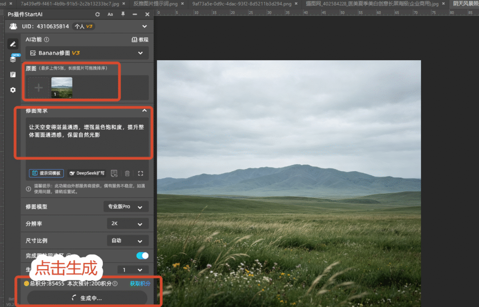Open the pen edit tab in sidebar
Viewport: 479px width, 307px height.
(13, 44)
